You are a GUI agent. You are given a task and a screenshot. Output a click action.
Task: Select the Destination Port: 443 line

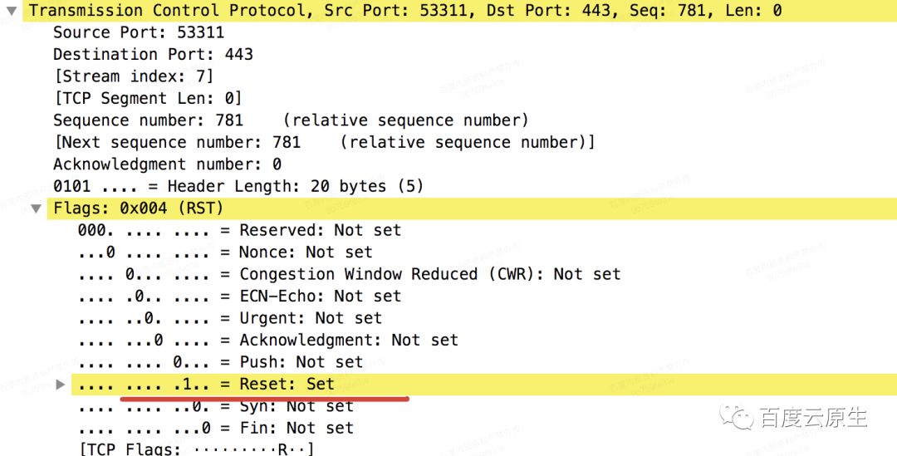click(153, 54)
